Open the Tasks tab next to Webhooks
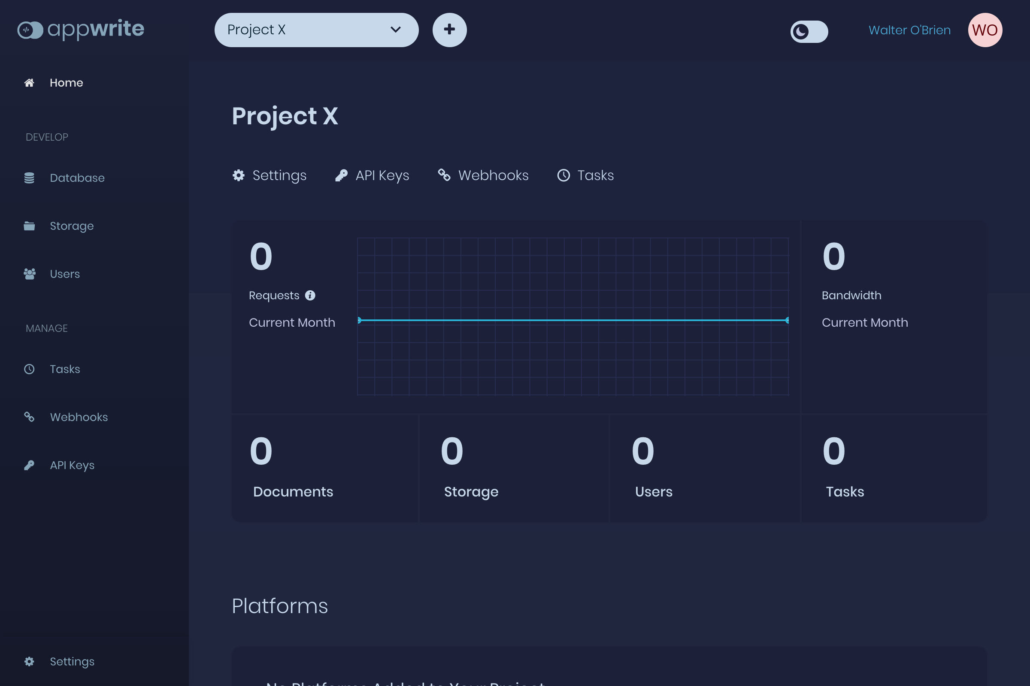 click(585, 175)
